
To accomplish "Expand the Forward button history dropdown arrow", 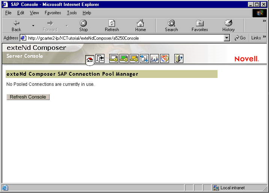I will 67,25.
